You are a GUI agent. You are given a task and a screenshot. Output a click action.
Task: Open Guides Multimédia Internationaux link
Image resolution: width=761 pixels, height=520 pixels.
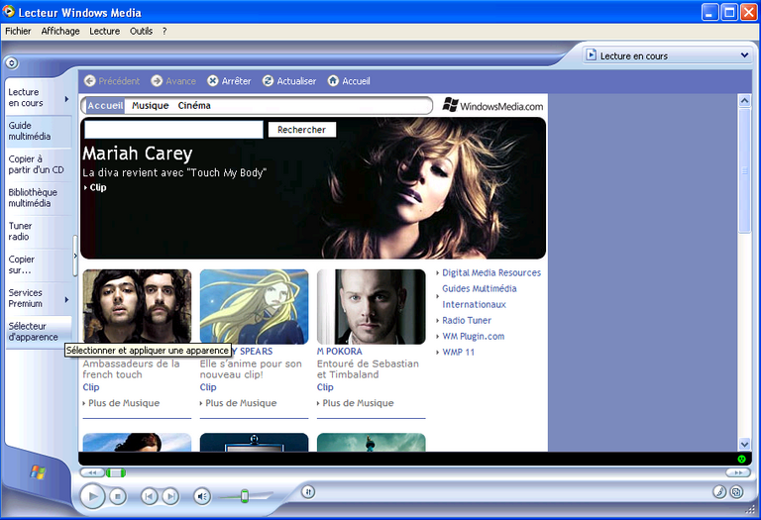coord(480,296)
